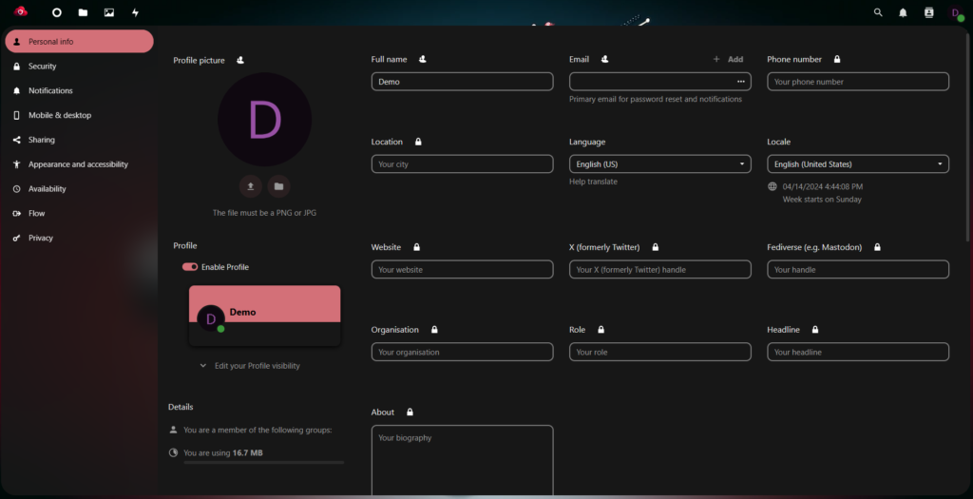Click the Your headline field
Screen dimensions: 973x499
pyautogui.click(x=858, y=352)
